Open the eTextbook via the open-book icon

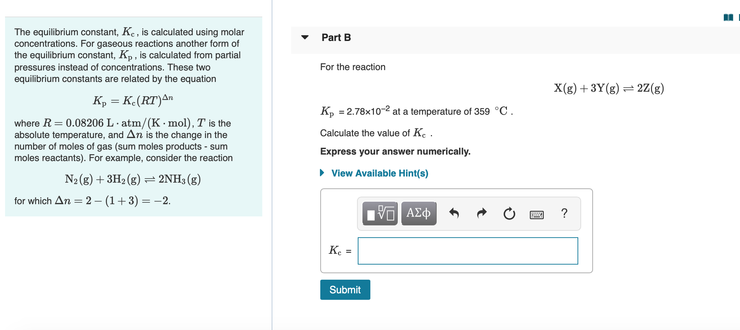728,17
